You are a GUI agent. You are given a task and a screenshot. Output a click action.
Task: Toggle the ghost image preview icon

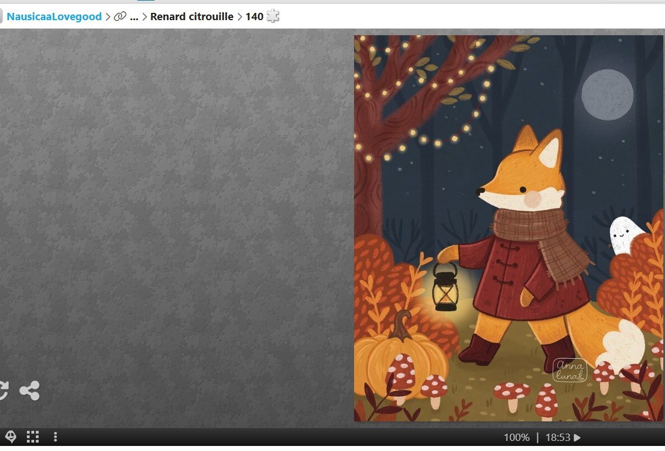coord(11,436)
